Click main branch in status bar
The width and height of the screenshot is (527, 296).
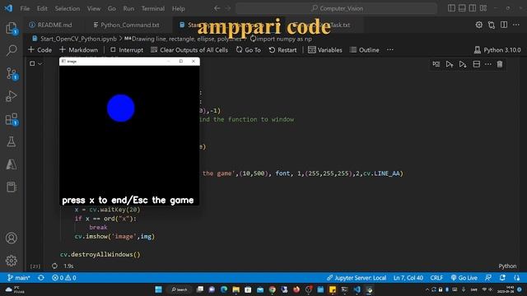point(19,278)
